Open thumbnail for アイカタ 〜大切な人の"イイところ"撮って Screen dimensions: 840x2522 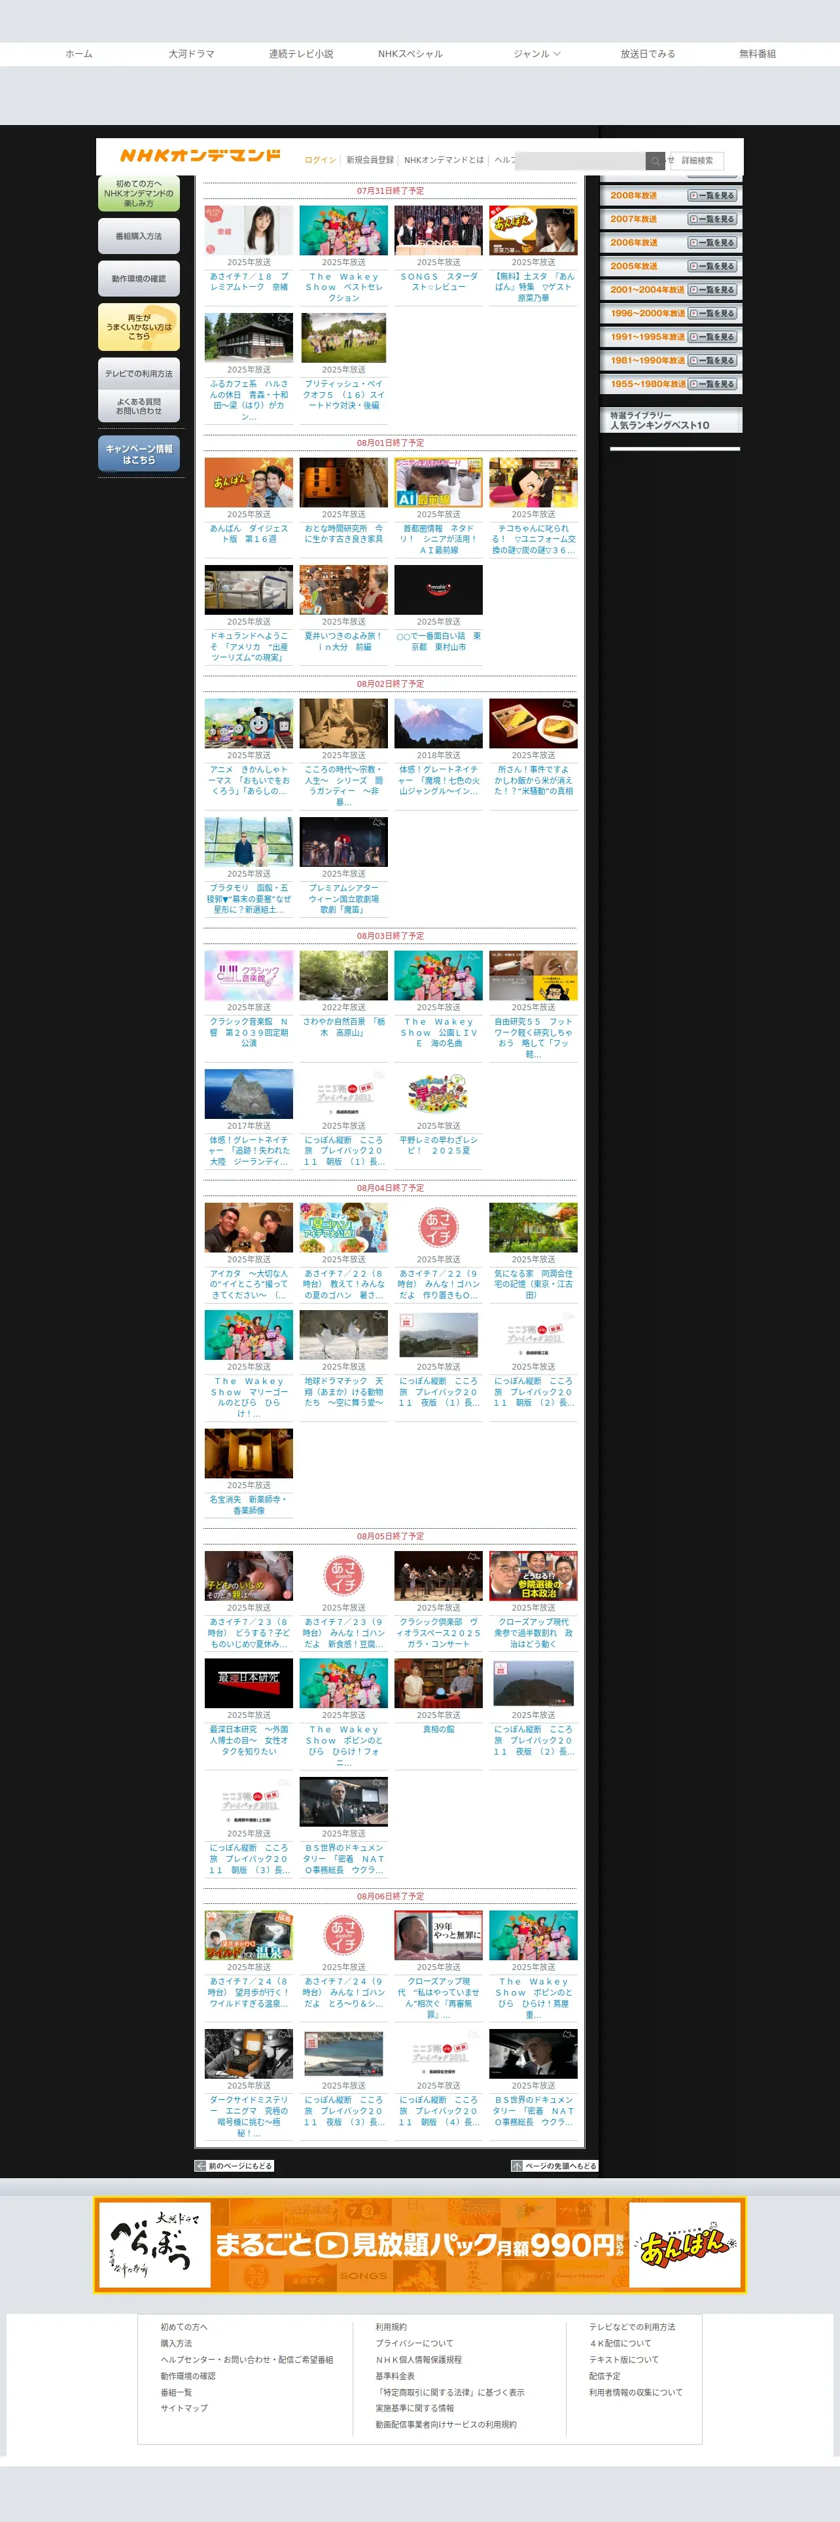(249, 1227)
